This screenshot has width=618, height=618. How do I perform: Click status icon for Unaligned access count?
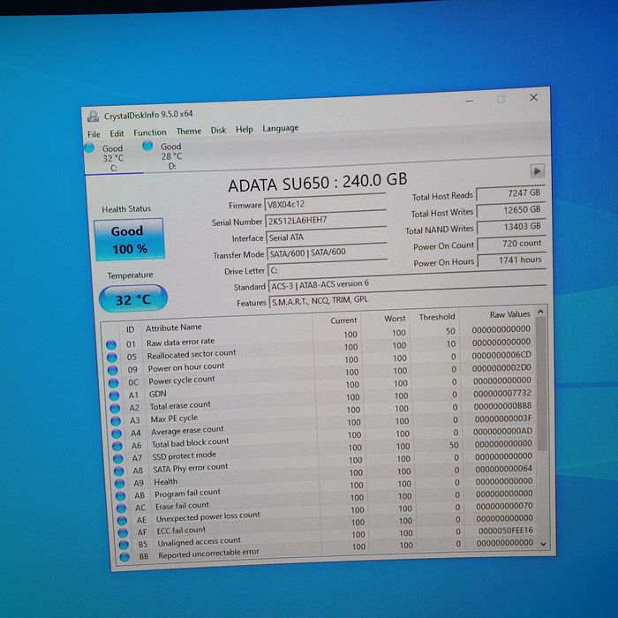pos(124,545)
